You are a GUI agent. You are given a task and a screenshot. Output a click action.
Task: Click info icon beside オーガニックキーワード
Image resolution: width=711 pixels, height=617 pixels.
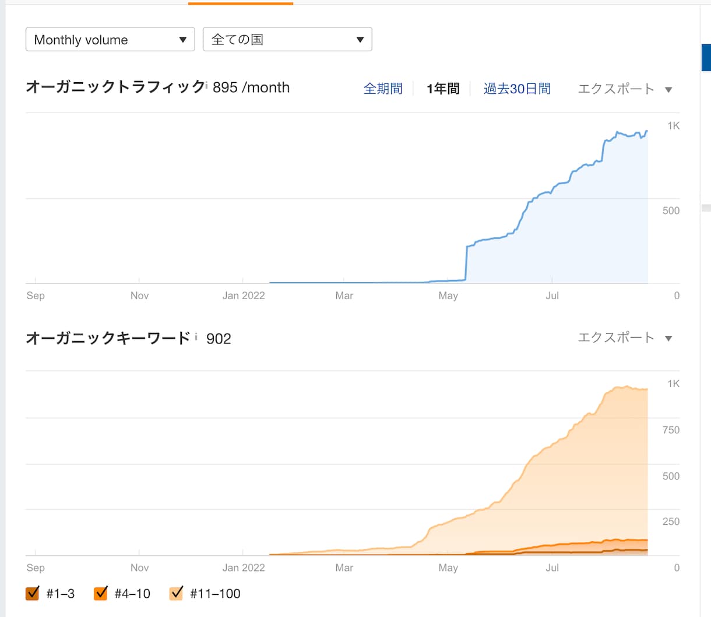click(x=196, y=336)
